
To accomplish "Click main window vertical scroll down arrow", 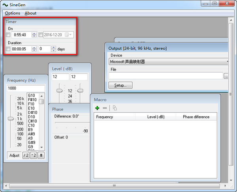I will pos(231,180).
